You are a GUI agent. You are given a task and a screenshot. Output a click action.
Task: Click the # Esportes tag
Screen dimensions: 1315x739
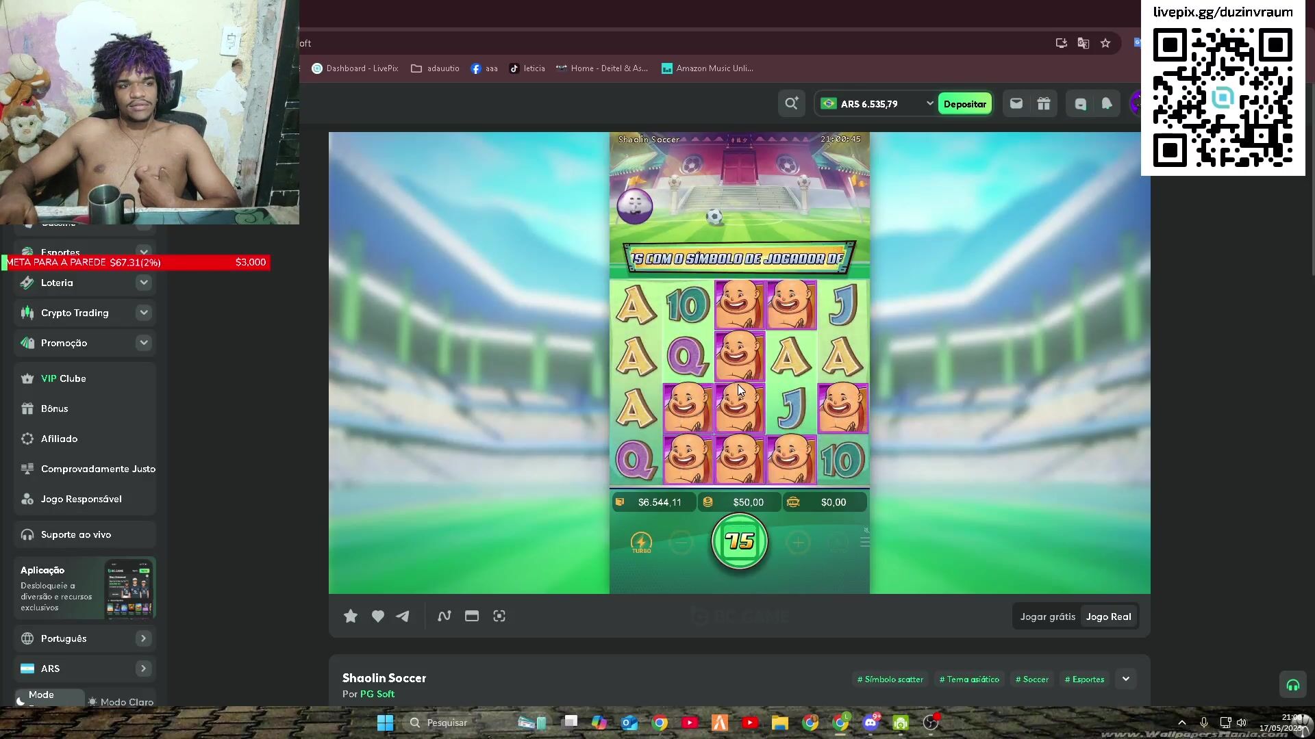(x=1085, y=679)
